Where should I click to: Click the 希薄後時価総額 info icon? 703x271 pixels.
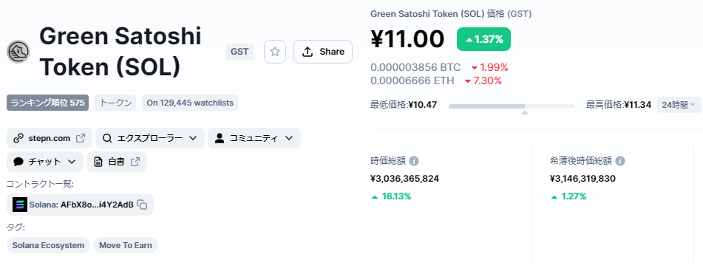tap(620, 161)
